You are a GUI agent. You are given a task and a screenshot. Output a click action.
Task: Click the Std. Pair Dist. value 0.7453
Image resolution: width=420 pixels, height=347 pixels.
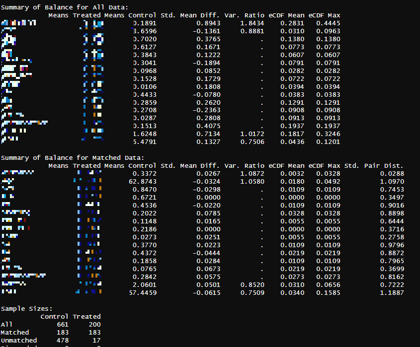pyautogui.click(x=392, y=190)
